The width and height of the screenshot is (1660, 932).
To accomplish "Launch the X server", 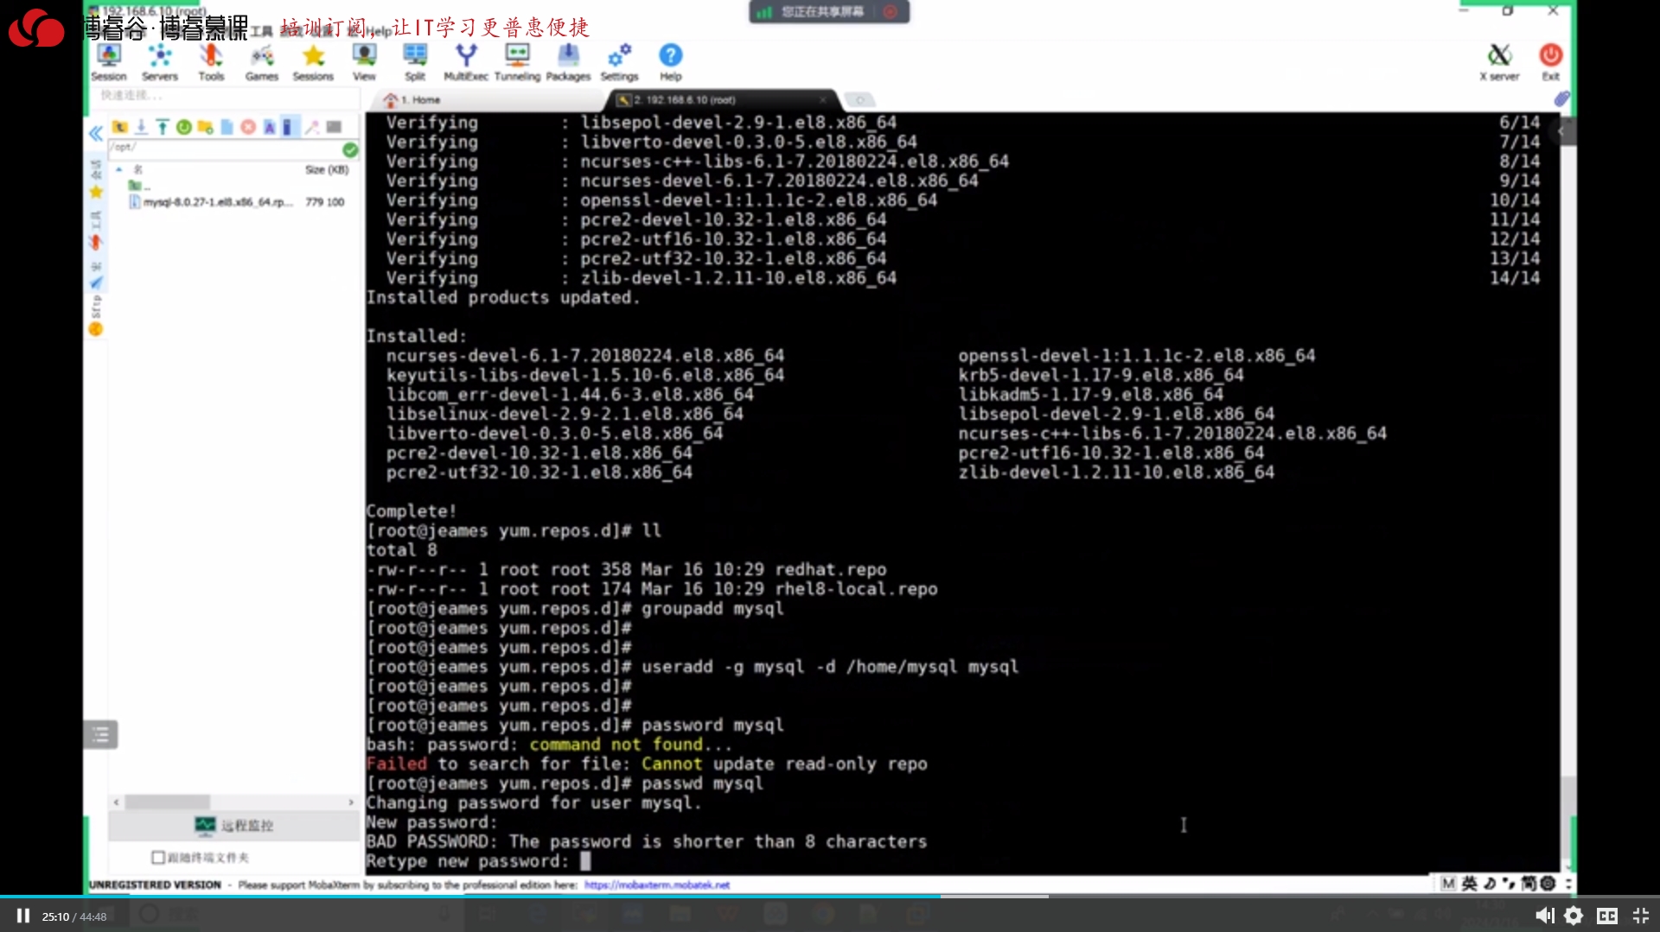I will 1499,62.
